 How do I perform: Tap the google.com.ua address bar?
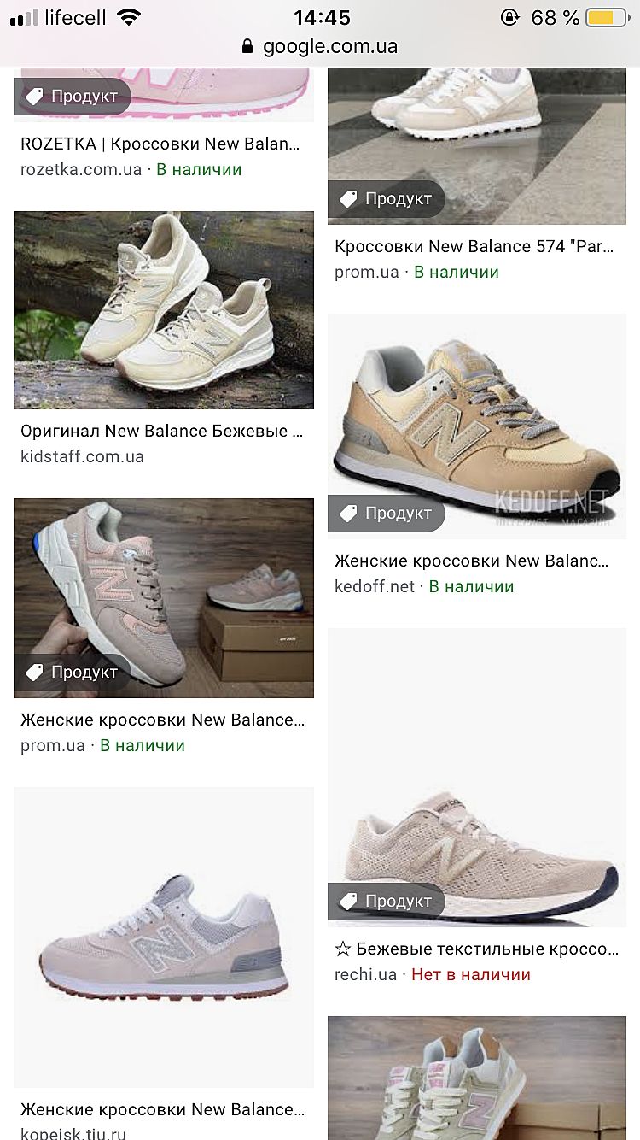click(320, 46)
